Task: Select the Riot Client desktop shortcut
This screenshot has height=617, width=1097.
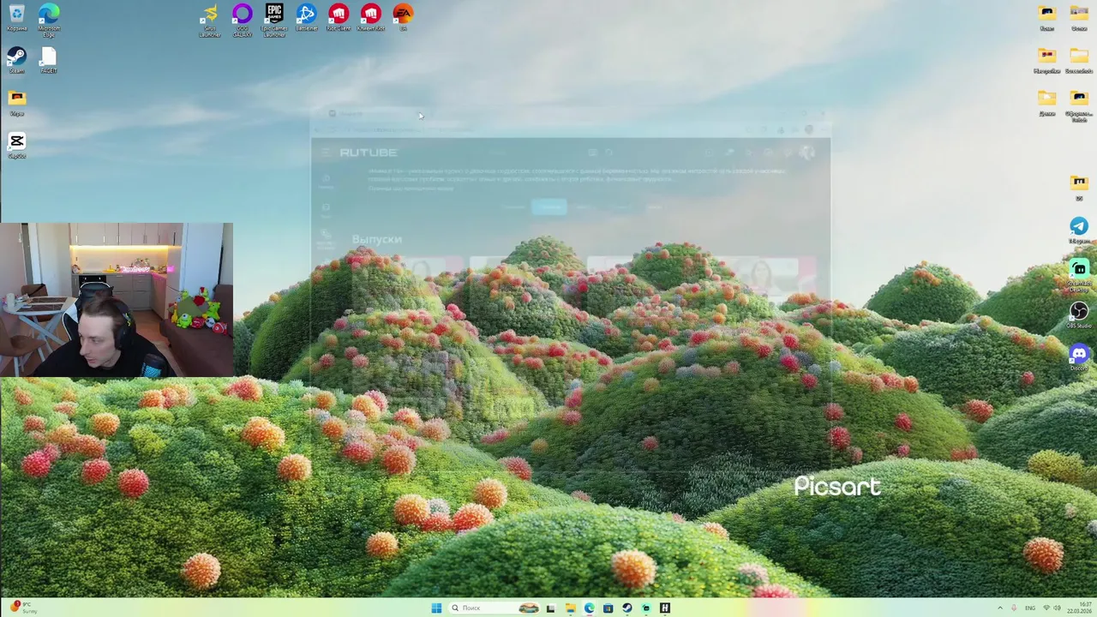Action: point(339,17)
